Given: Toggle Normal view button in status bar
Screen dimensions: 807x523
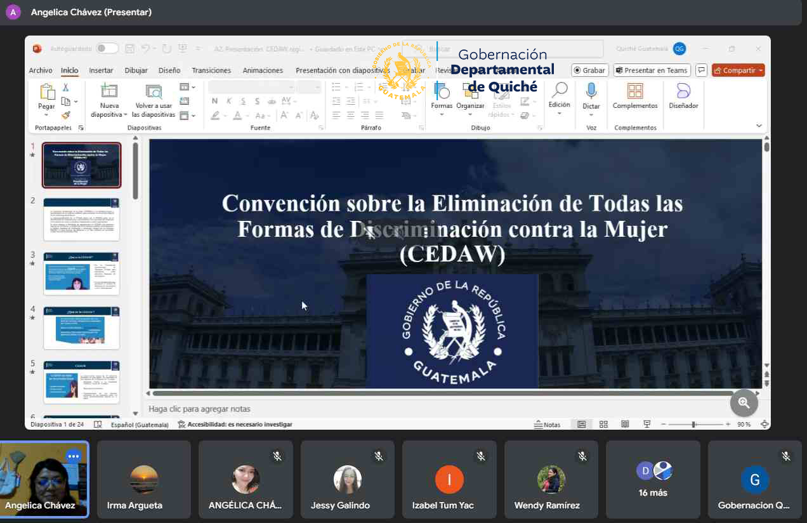Looking at the screenshot, I should (582, 424).
